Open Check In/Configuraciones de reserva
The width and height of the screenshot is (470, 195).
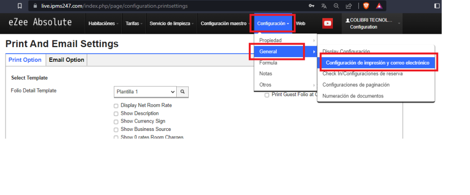tap(376, 74)
